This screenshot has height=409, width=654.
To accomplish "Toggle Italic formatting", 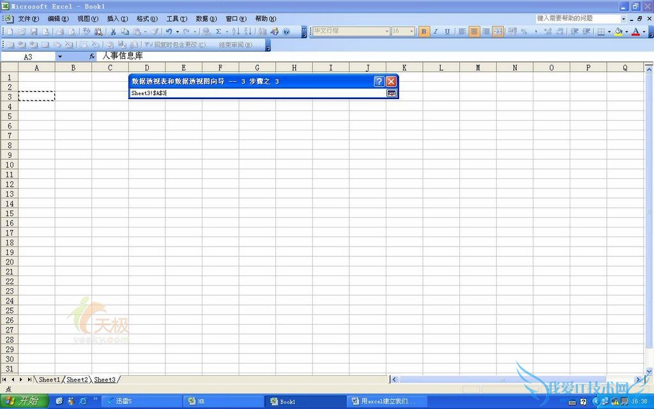I will (x=436, y=32).
